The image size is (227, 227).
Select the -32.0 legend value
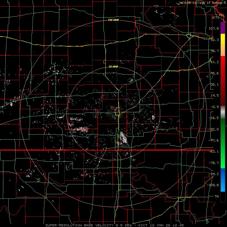click(214, 129)
